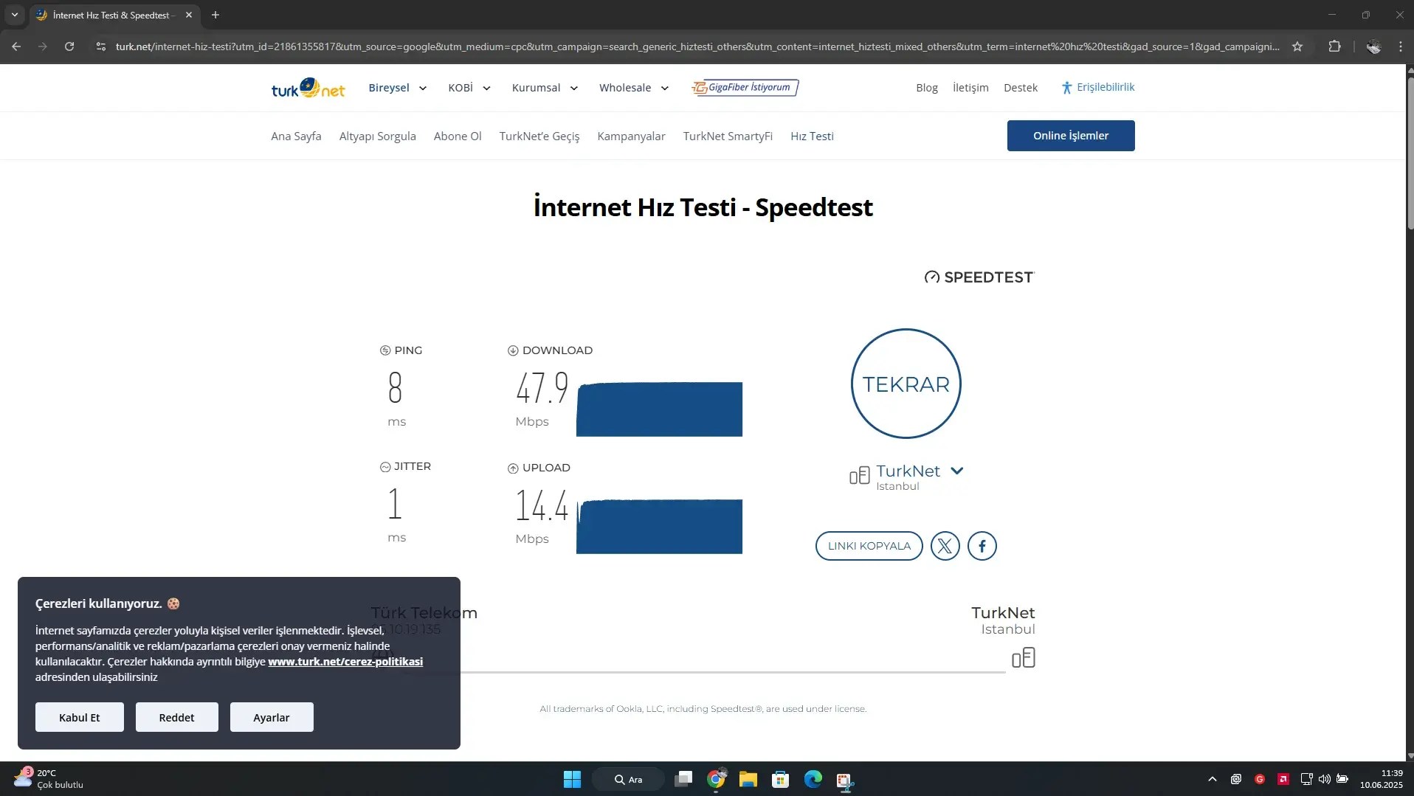Viewport: 1414px width, 796px height.
Task: Run the test again with TEKRAR
Action: [x=906, y=384]
